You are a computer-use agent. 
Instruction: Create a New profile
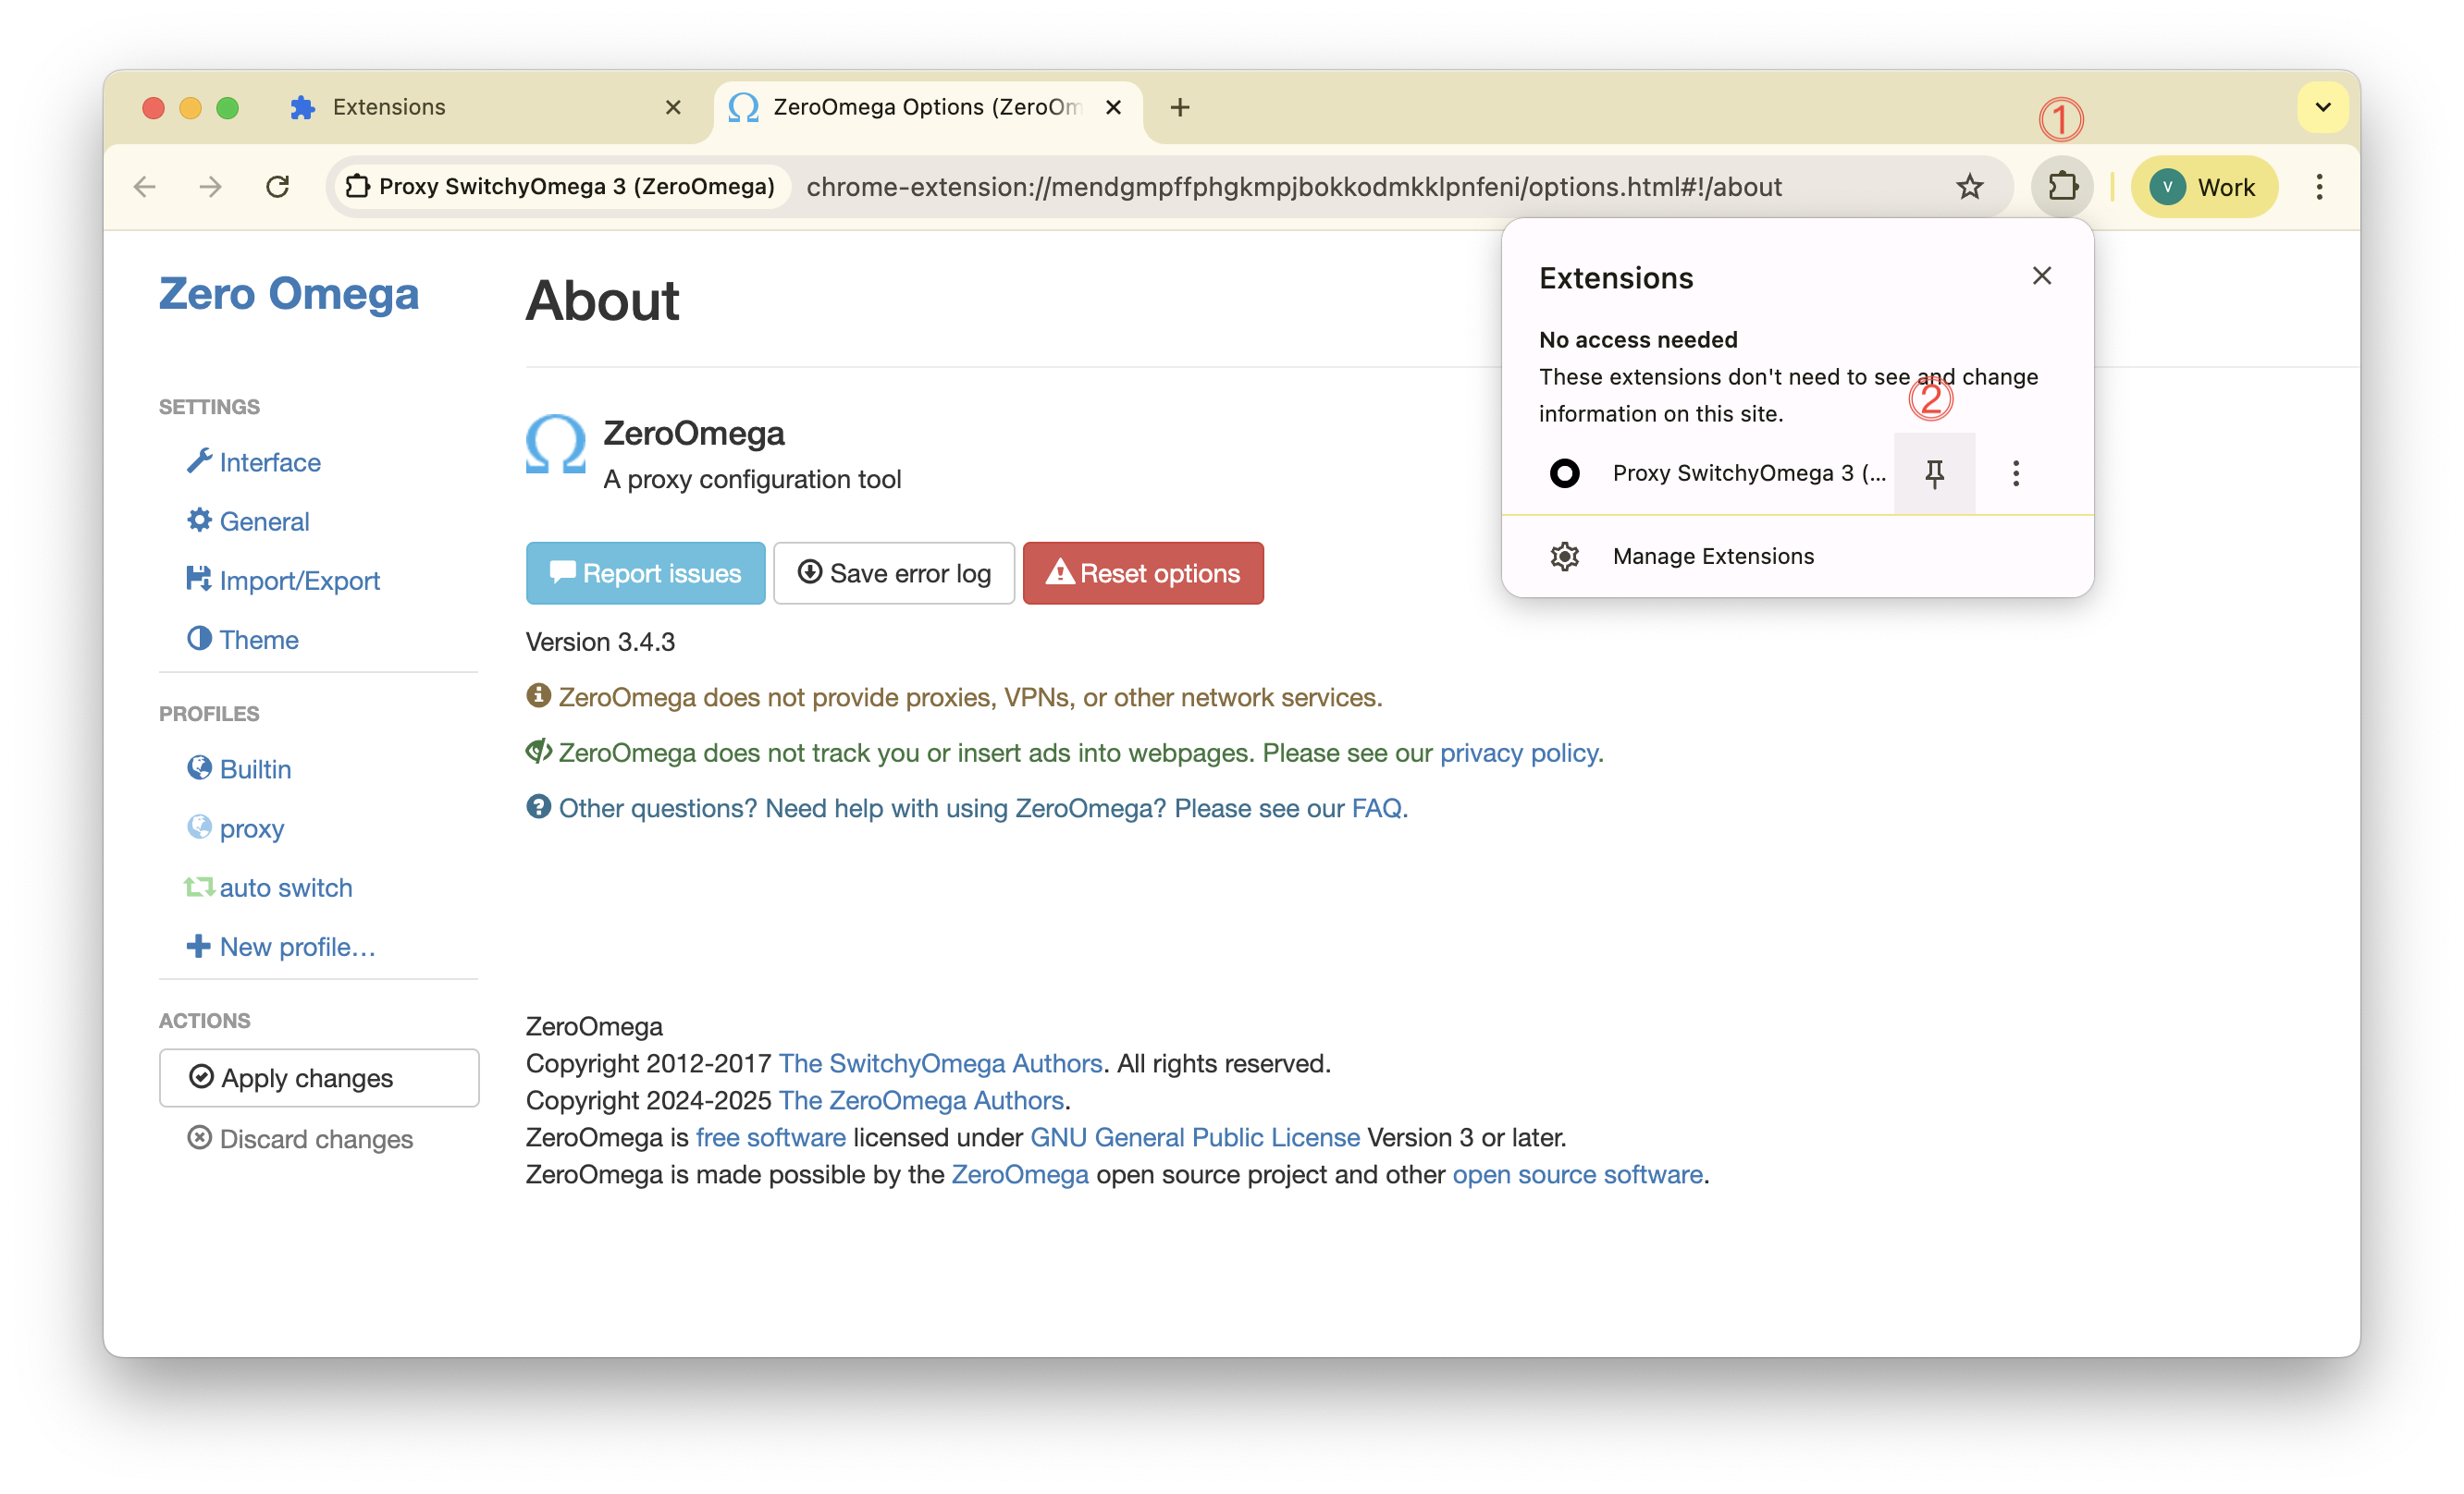pyautogui.click(x=281, y=947)
